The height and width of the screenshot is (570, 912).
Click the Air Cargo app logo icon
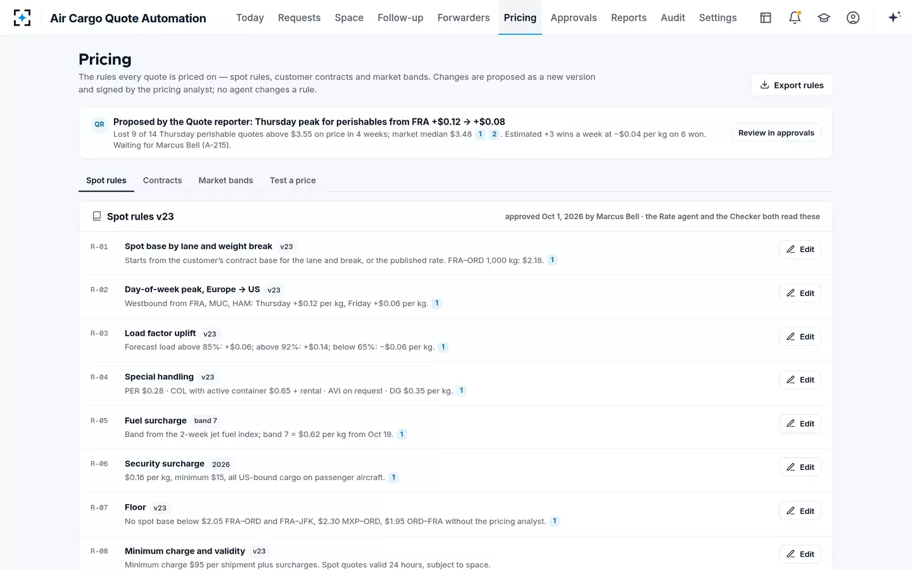click(x=22, y=18)
